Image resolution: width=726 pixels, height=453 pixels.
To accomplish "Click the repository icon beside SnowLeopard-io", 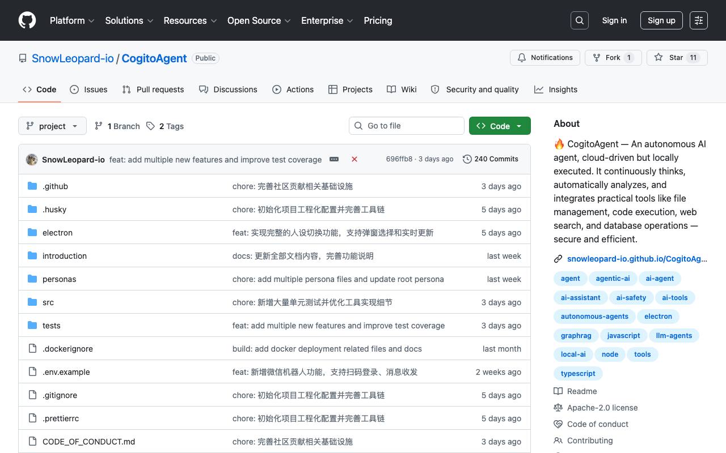I will click(x=23, y=58).
